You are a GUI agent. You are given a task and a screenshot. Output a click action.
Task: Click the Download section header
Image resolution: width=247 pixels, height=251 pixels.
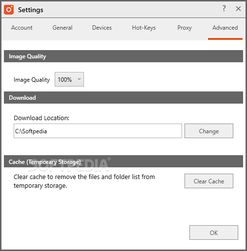(x=123, y=98)
